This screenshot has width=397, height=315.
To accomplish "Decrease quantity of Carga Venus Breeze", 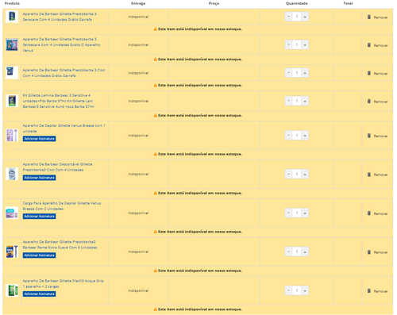I will 288,213.
